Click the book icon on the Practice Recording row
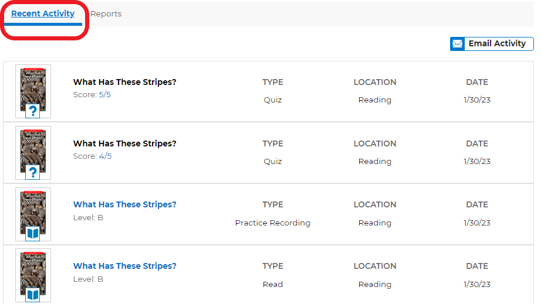 coord(33,234)
